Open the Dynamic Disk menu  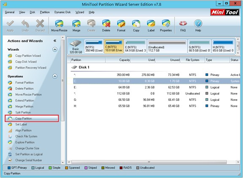coord(62,12)
